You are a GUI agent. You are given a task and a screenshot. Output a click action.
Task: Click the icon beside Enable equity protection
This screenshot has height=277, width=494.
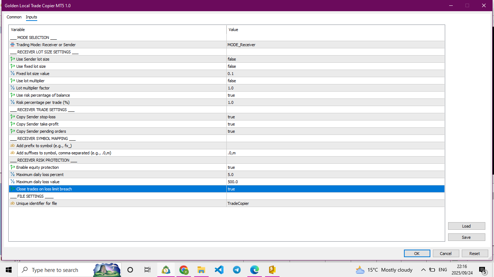click(13, 167)
